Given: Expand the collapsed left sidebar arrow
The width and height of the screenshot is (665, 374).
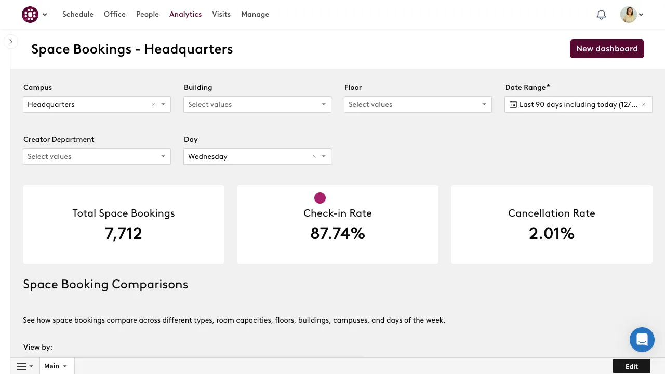Looking at the screenshot, I should pyautogui.click(x=11, y=42).
